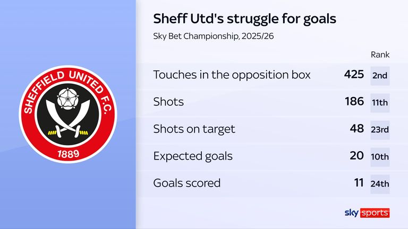The image size is (408, 229).
Task: Select the 48 shots on target value
Action: click(356, 129)
